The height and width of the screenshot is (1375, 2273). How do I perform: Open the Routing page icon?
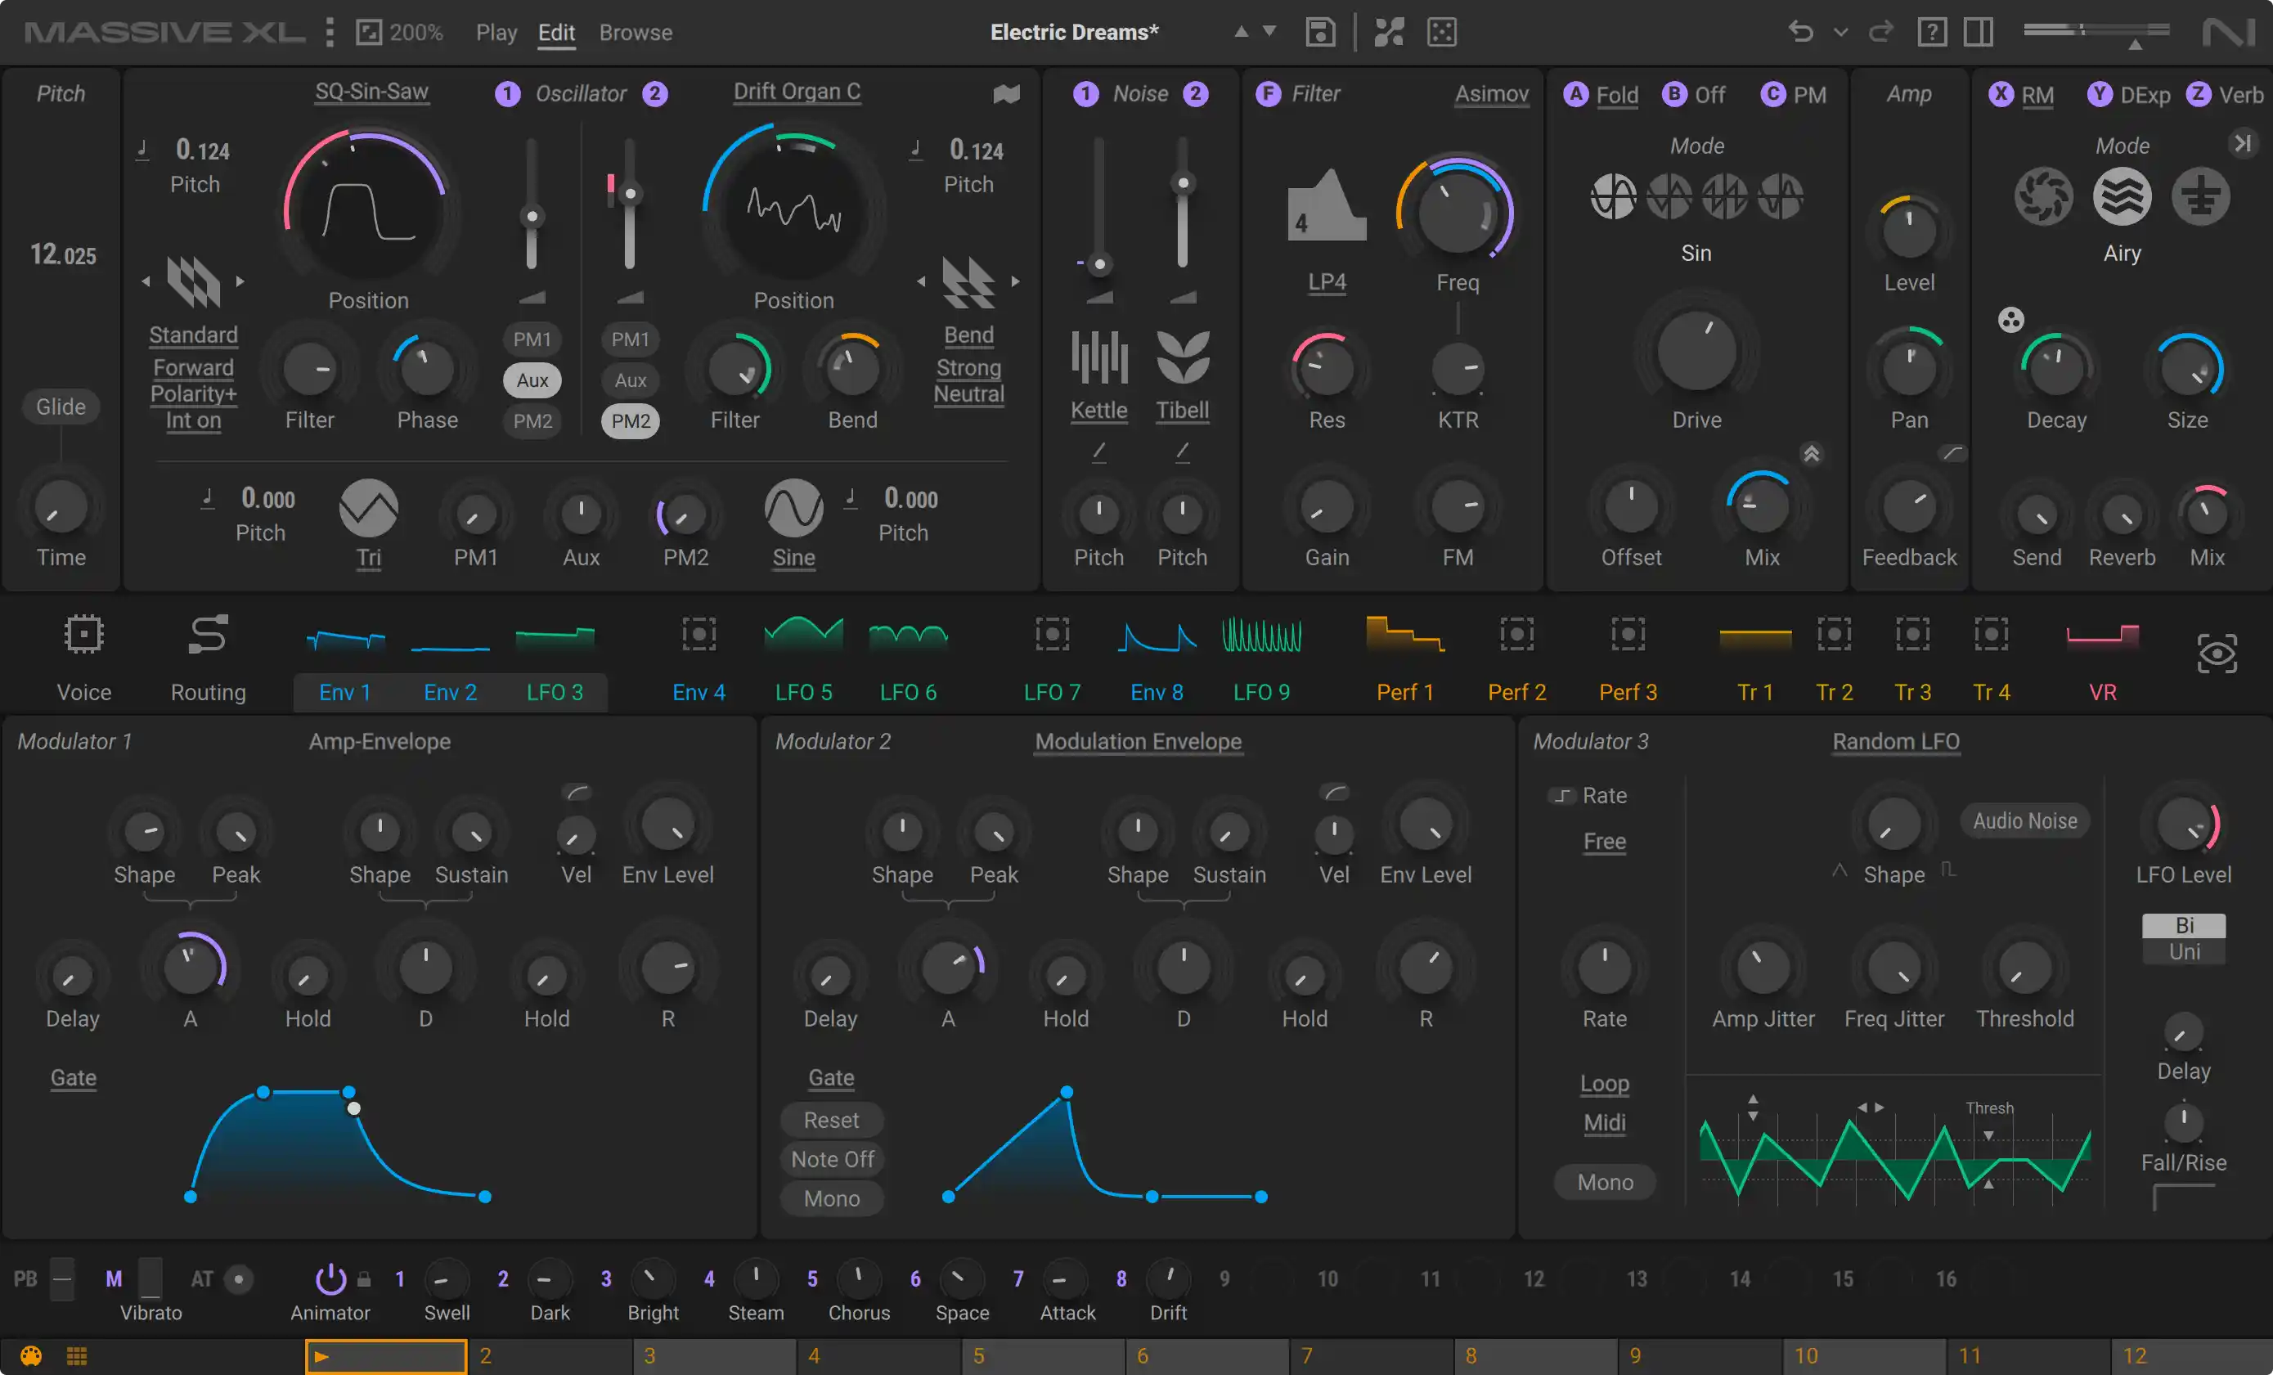208,635
